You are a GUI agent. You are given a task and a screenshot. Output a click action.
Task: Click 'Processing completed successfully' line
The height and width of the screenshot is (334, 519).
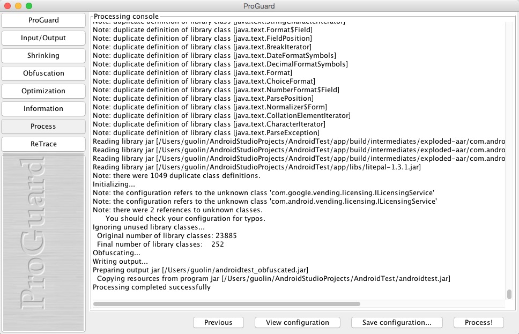coord(152,287)
